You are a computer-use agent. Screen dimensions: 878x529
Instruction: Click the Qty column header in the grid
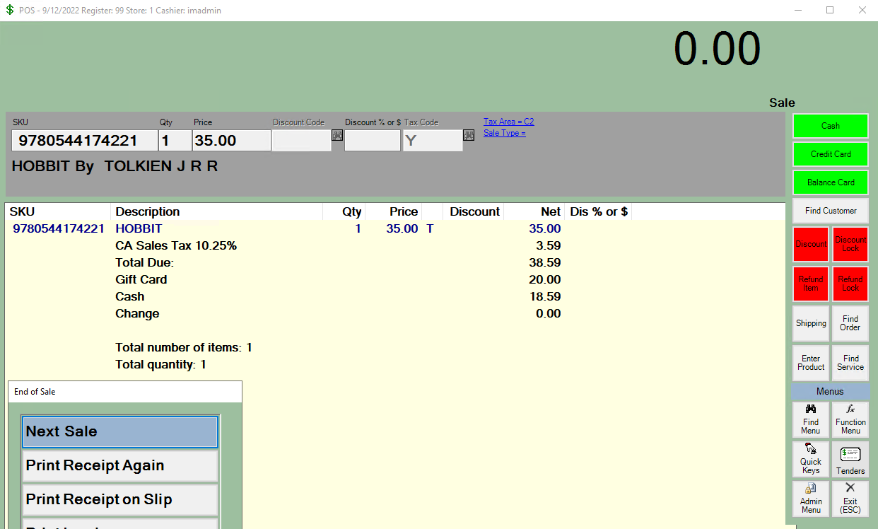coord(344,211)
